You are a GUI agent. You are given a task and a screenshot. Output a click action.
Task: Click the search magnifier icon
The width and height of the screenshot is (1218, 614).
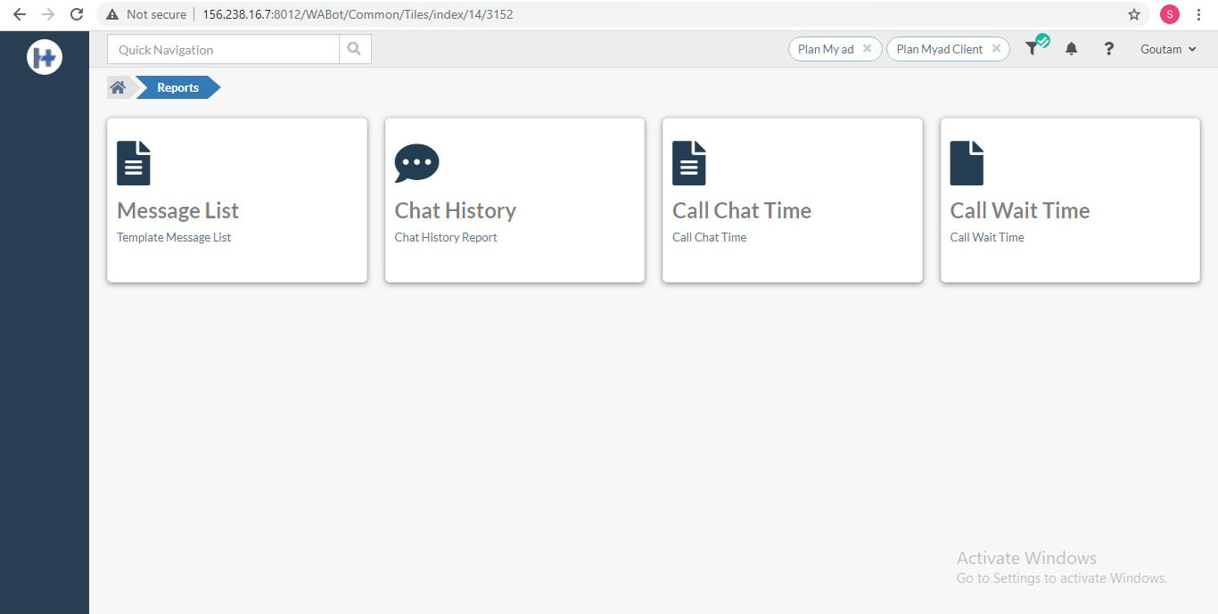click(x=354, y=50)
